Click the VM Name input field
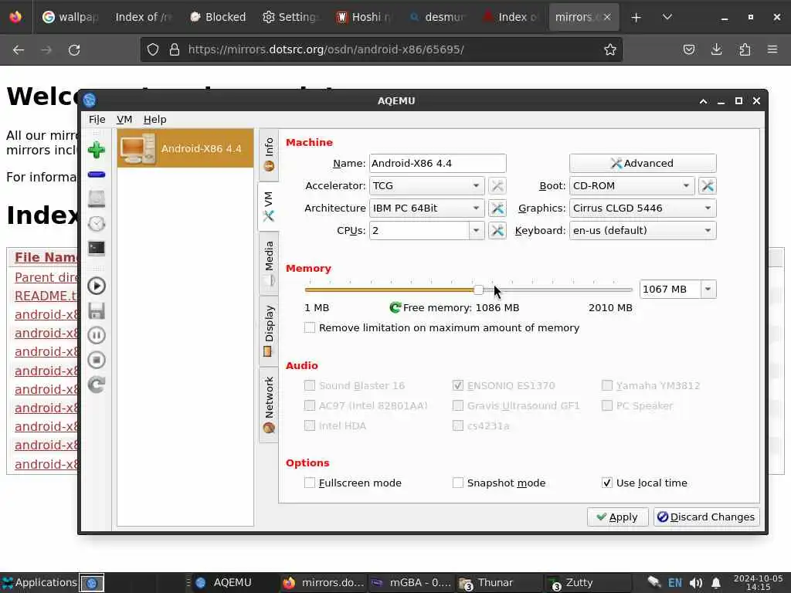 [437, 164]
